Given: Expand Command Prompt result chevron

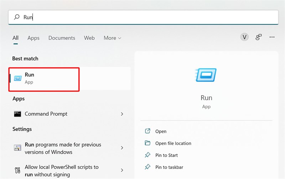Looking at the screenshot, I should [122, 114].
